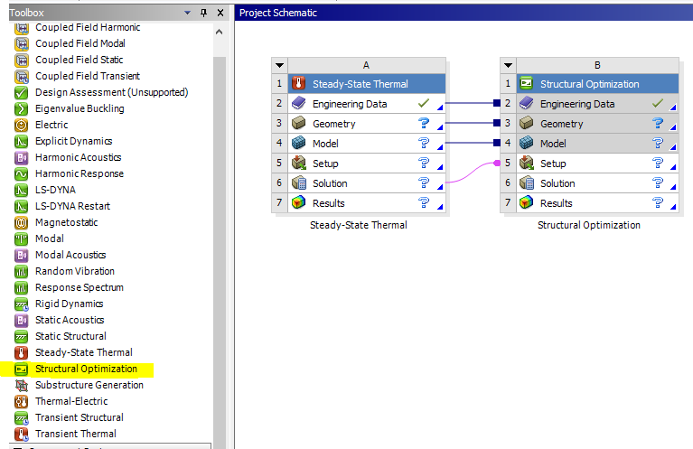Open system B dropdown arrow menu
Viewport: 693px width, 449px height.
tap(508, 65)
